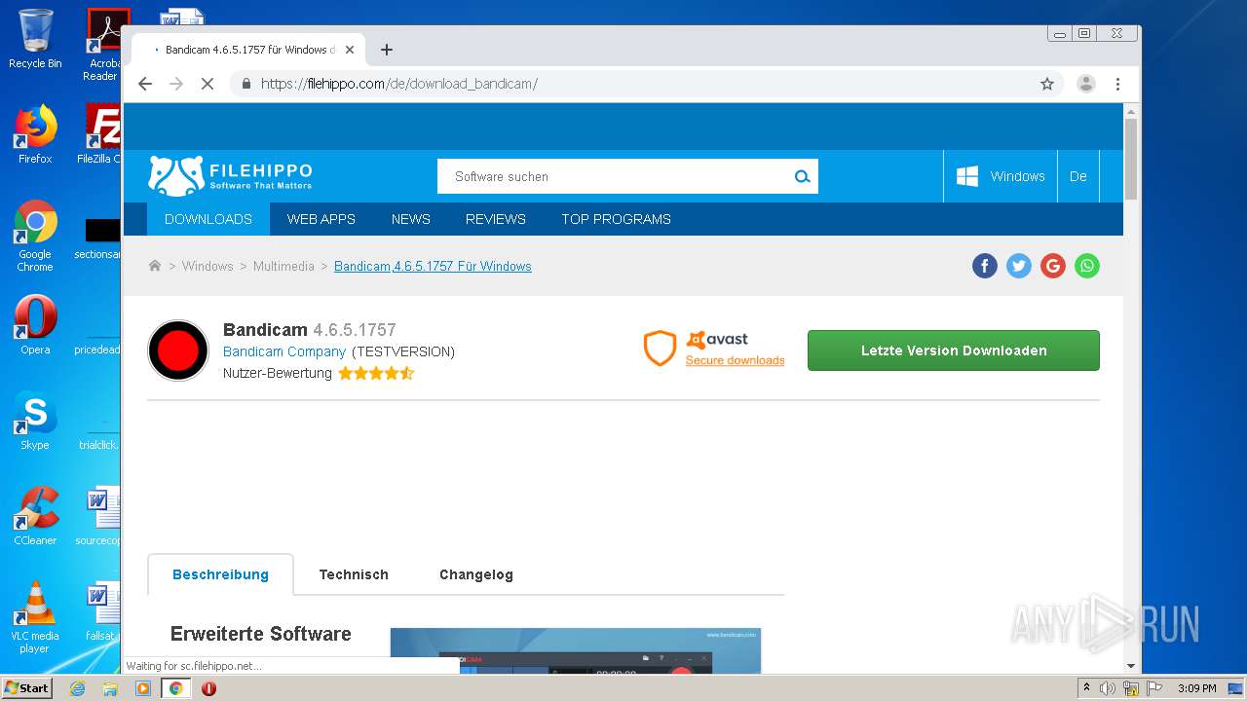Click the Opera icon in the taskbar
Screen dimensions: 1247x701
[208, 688]
